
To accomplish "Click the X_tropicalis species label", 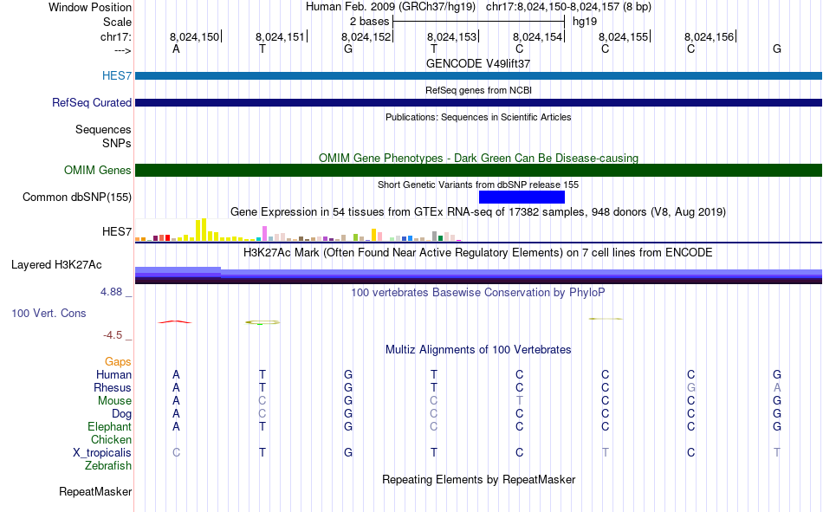I will (x=102, y=453).
